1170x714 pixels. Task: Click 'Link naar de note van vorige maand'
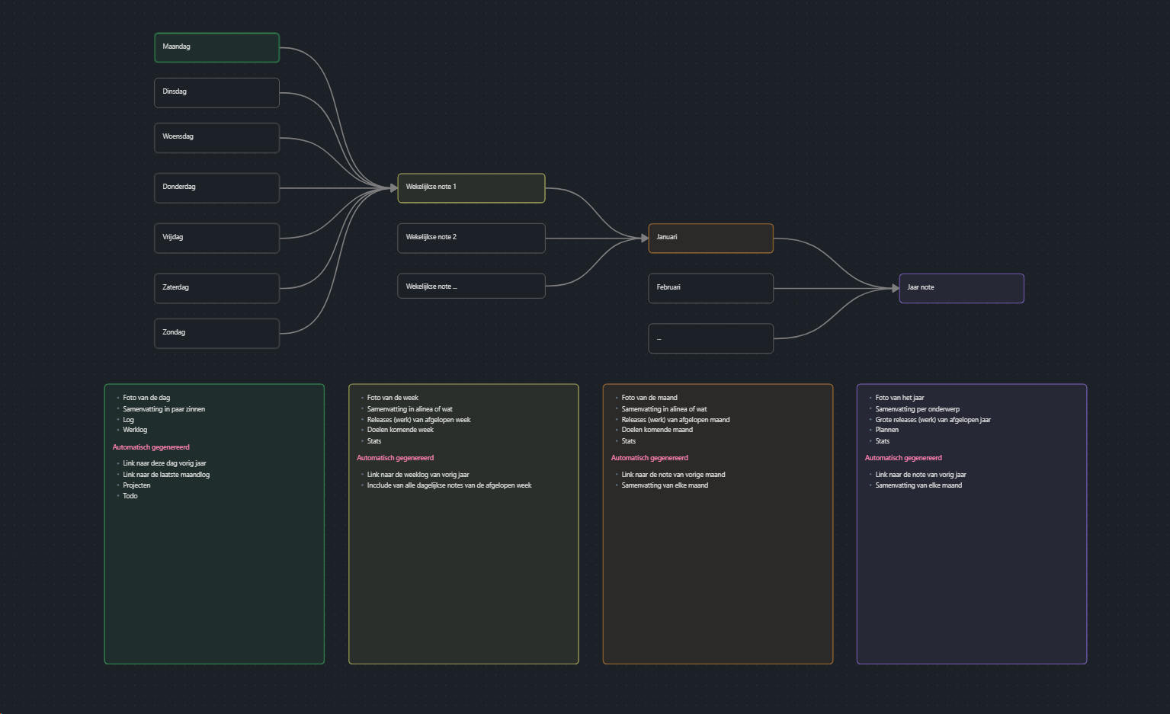[x=673, y=475]
